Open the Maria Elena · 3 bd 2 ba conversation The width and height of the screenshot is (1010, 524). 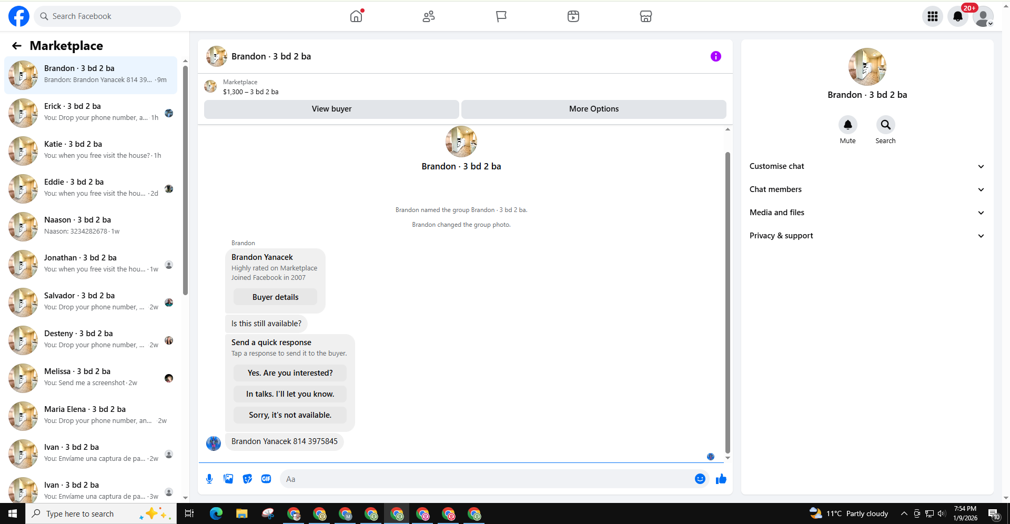(x=91, y=416)
